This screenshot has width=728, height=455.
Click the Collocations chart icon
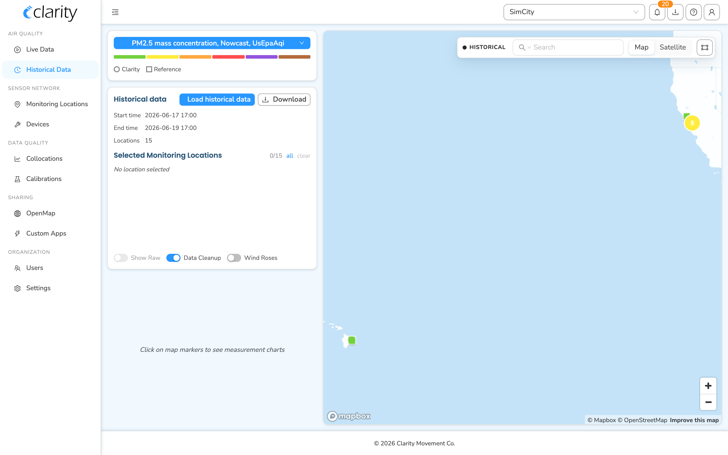[x=17, y=159]
